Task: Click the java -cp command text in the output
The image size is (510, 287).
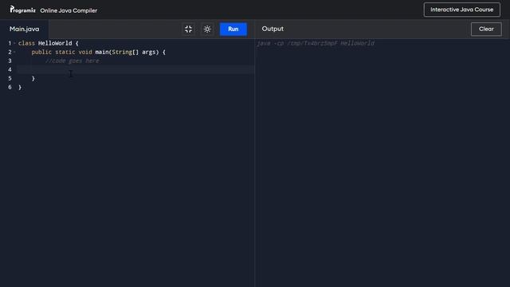Action: coord(316,43)
